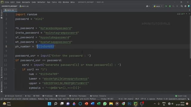Open File Explorer from the taskbar

tap(111, 104)
